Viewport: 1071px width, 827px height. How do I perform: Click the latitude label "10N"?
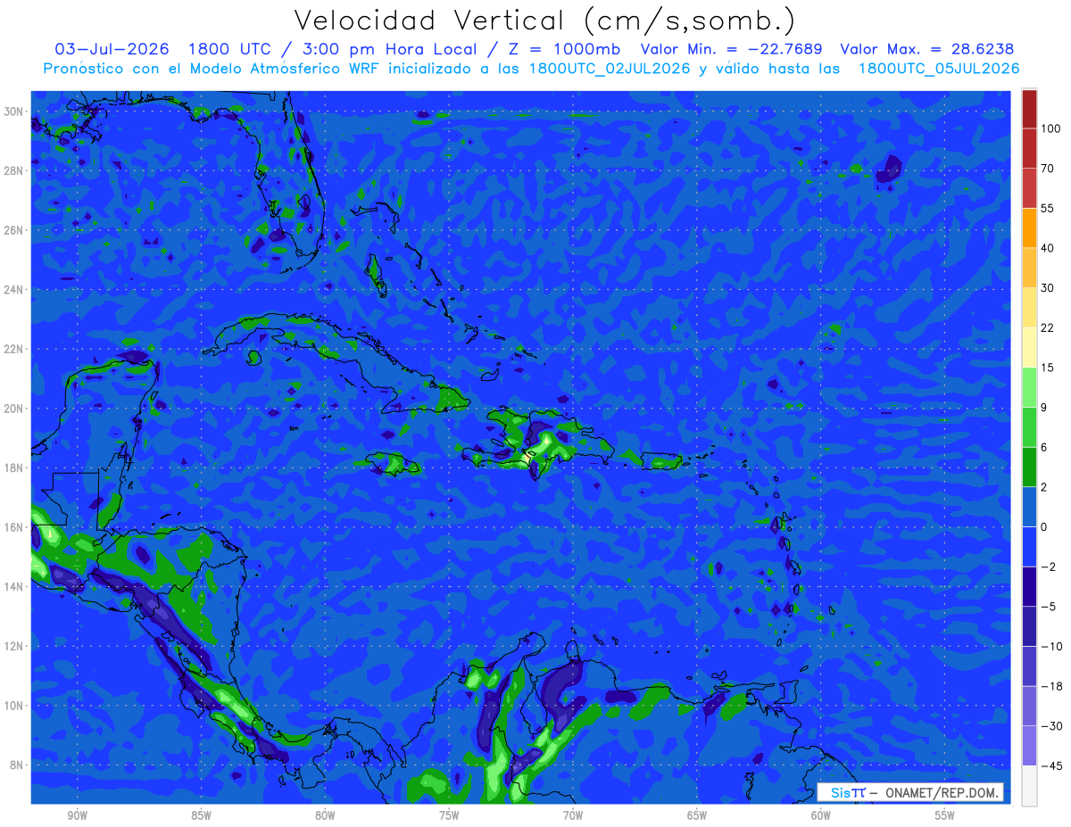pyautogui.click(x=15, y=706)
